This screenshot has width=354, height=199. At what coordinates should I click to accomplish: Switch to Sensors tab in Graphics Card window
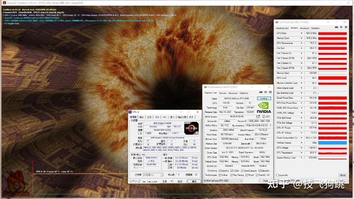pos(222,93)
